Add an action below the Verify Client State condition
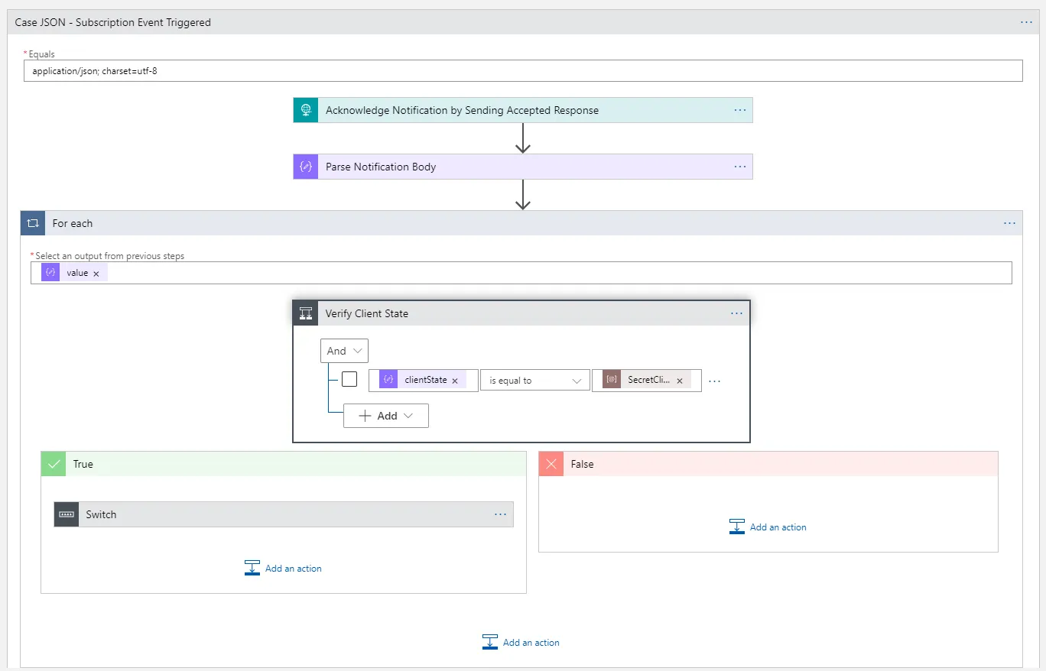The height and width of the screenshot is (671, 1046). [521, 643]
